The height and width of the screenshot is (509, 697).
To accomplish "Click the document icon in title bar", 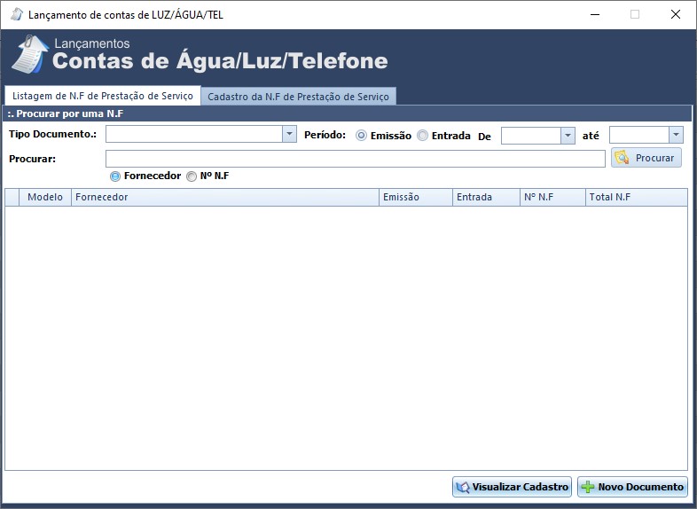I will pyautogui.click(x=17, y=14).
